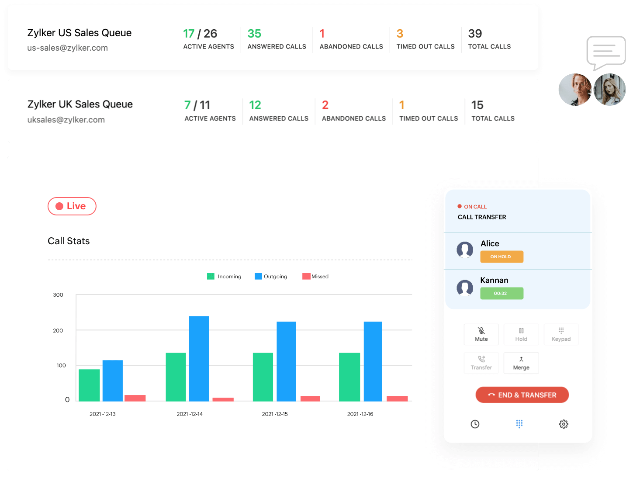Image resolution: width=626 pixels, height=478 pixels.
Task: Open Zylker UK Sales Queue title
Action: [80, 104]
